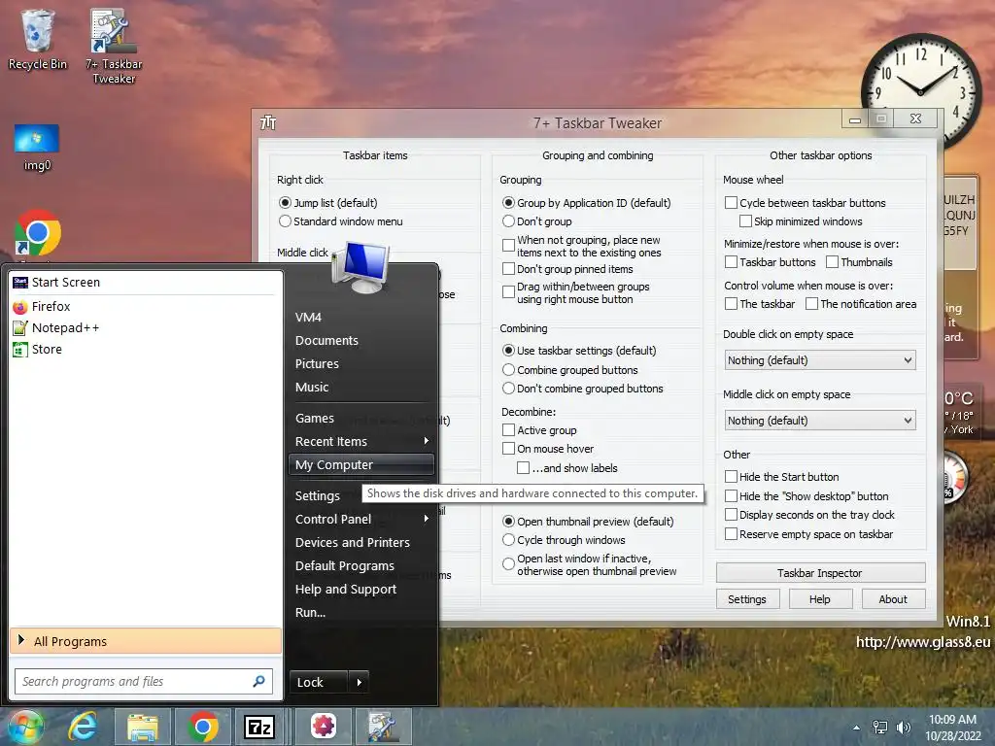This screenshot has height=746, width=995.
Task: Open Double click on empty space dropdown
Action: point(820,360)
